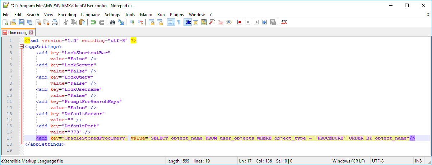Image resolution: width=432 pixels, height=165 pixels.
Task: Open the Tools menu
Action: tap(130, 15)
